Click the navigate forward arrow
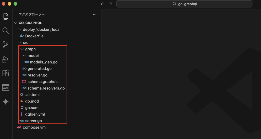Viewport: 261px width, 139px height. coord(110,4)
